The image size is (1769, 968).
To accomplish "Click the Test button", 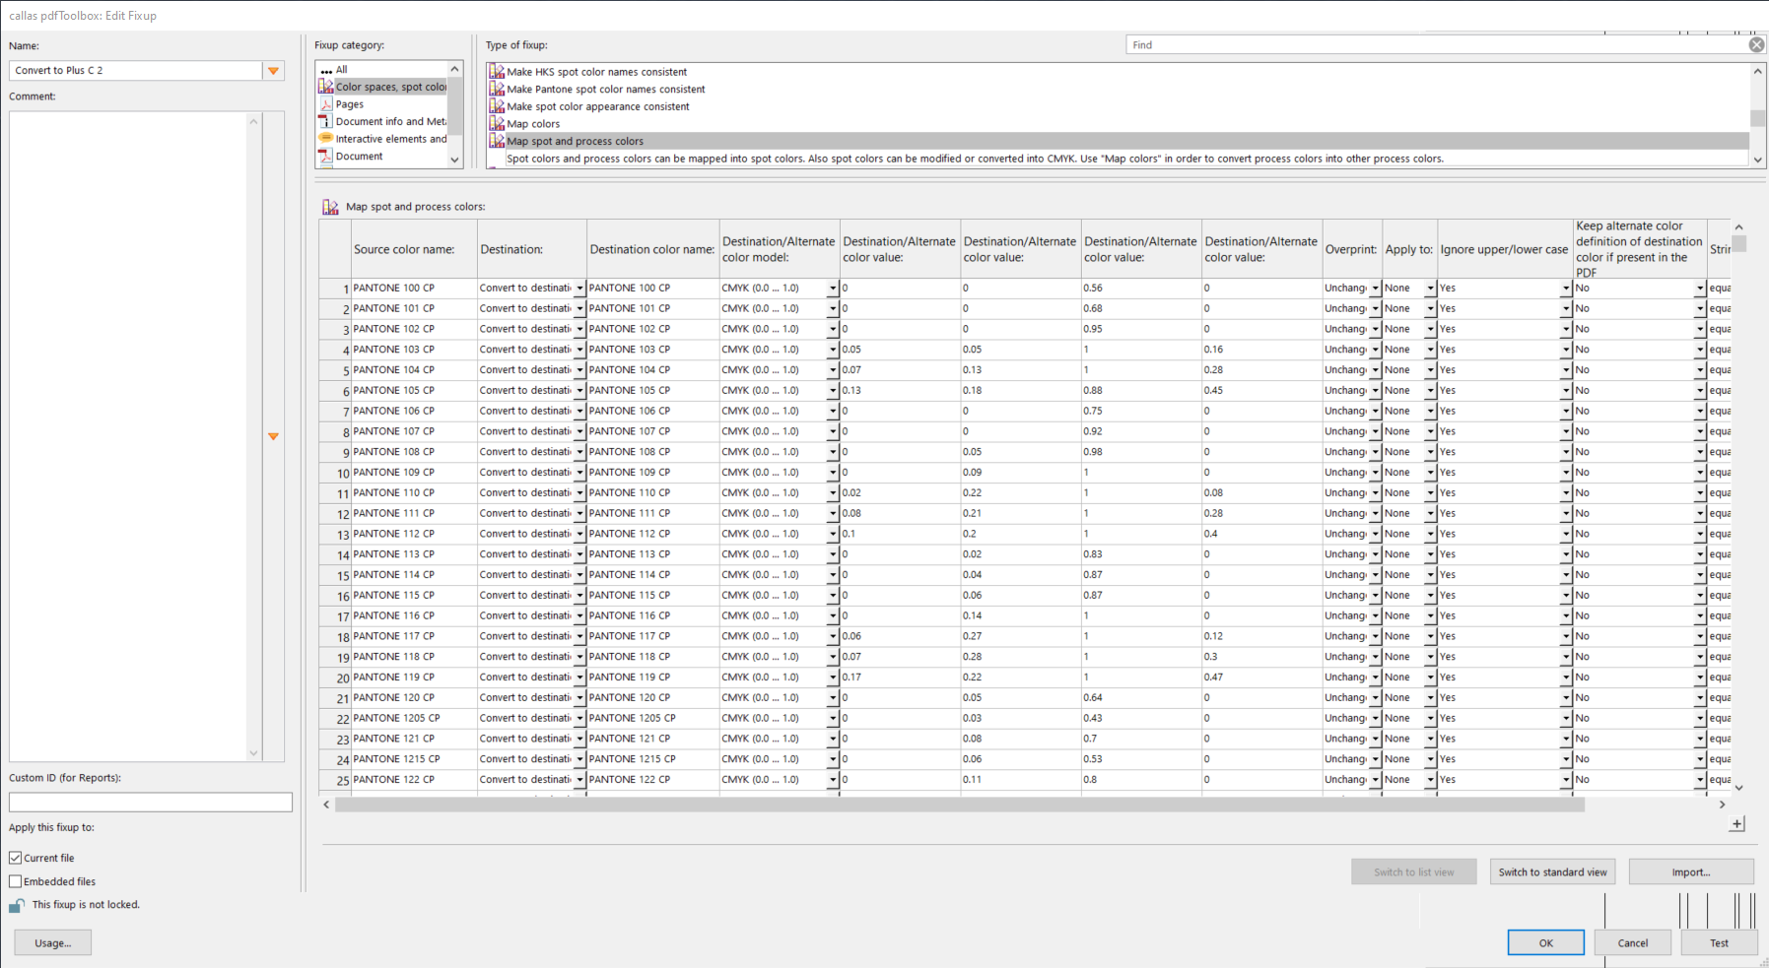I will [x=1719, y=942].
